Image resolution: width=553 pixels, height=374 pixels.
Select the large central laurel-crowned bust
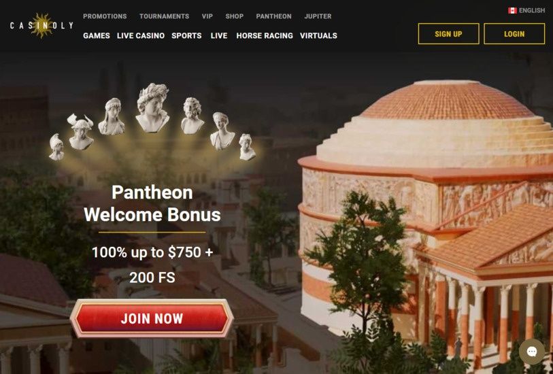point(153,107)
